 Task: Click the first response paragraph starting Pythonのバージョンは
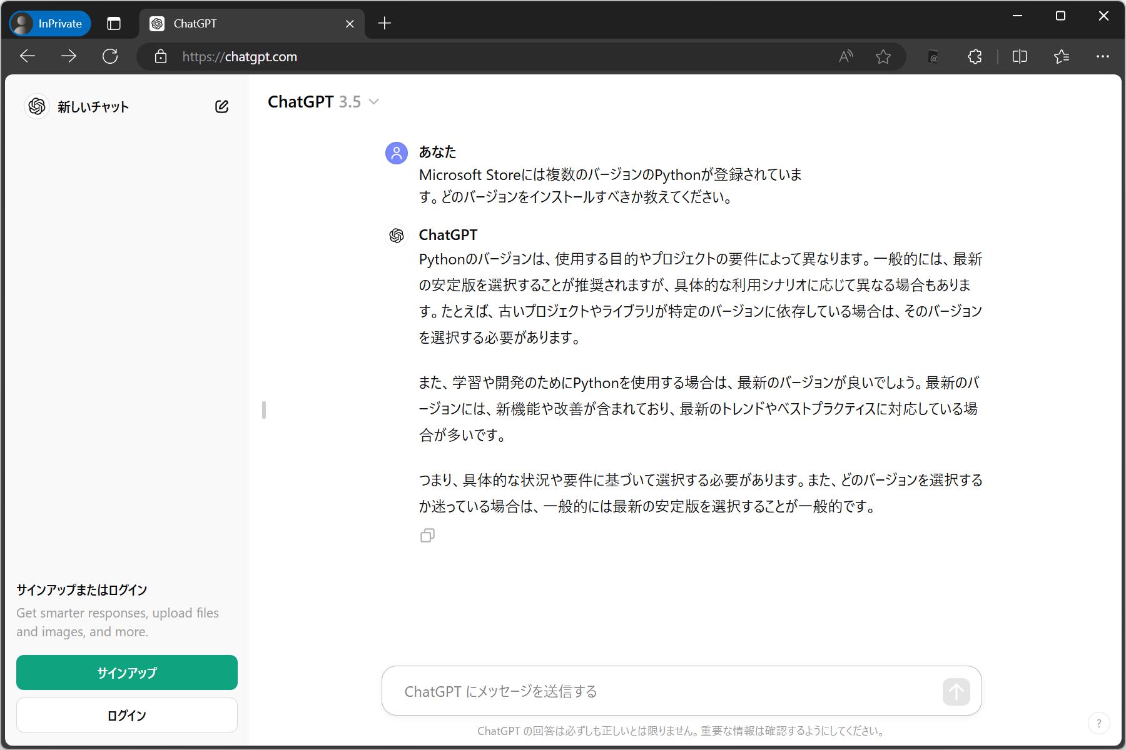point(701,298)
